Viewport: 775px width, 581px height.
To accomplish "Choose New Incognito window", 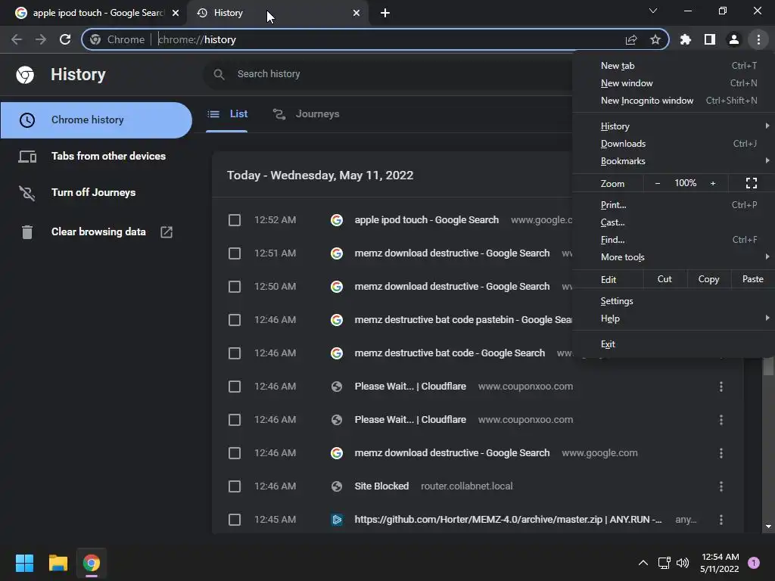I will 674,101.
